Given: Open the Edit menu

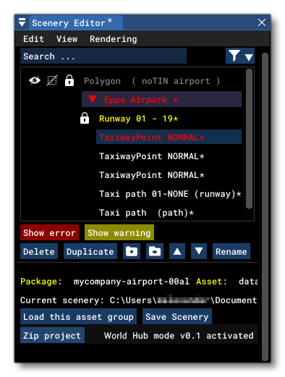Looking at the screenshot, I should (33, 39).
